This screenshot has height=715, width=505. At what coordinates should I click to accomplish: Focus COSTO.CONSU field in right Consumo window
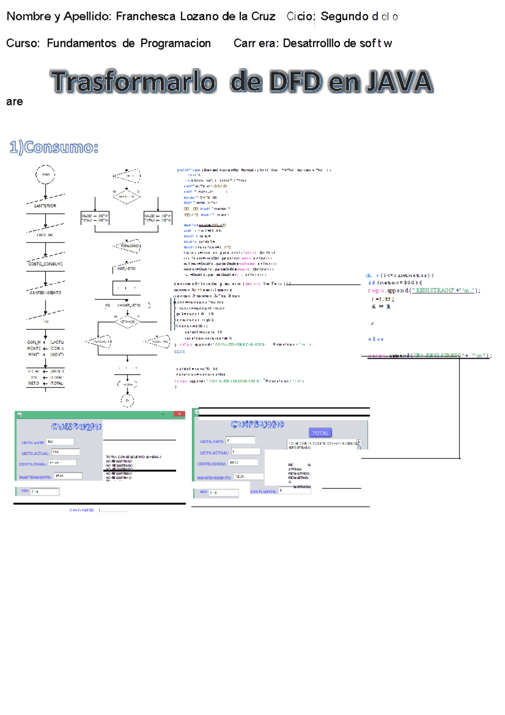point(243,462)
